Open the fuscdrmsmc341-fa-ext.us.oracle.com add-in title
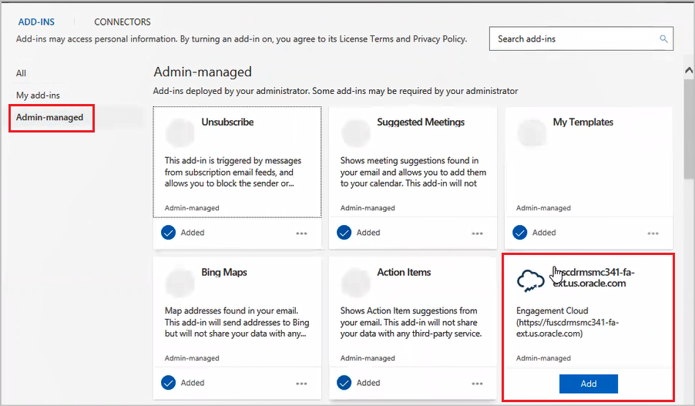This screenshot has width=695, height=406. [593, 277]
